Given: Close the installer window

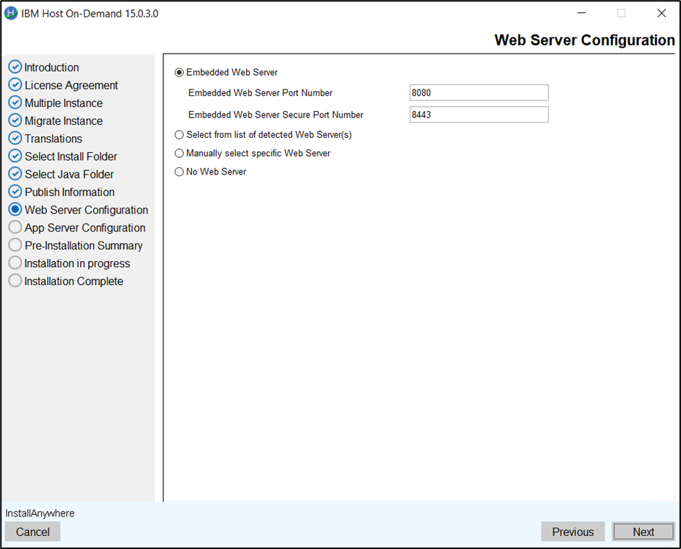Looking at the screenshot, I should 661,13.
